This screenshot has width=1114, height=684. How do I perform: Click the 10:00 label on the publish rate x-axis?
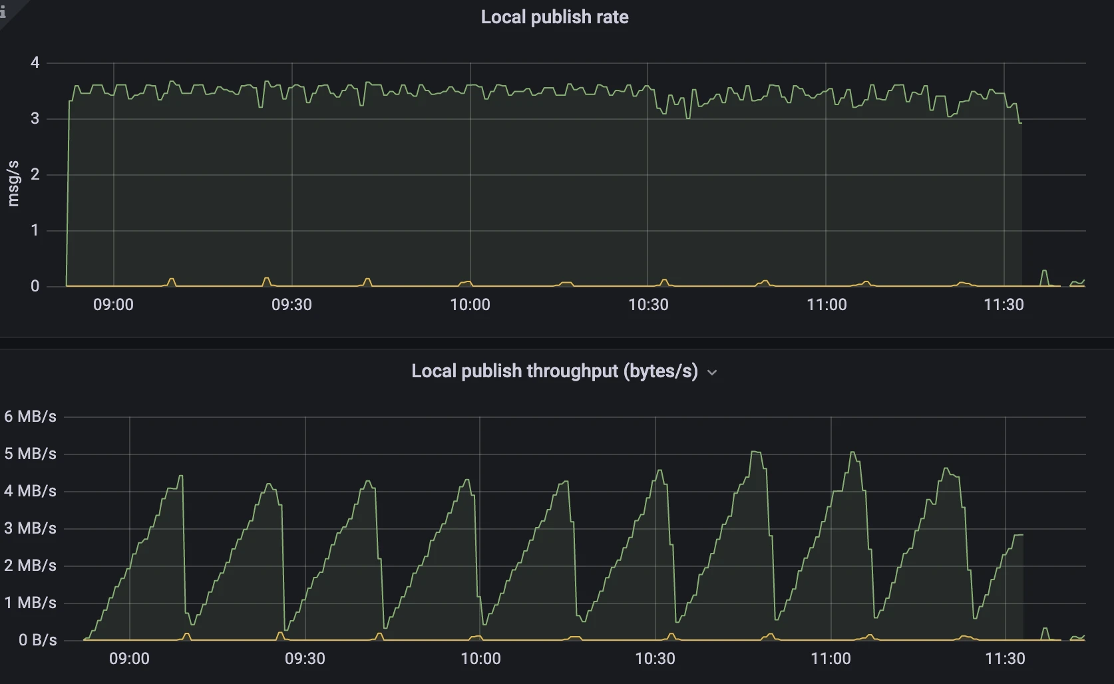(x=470, y=305)
